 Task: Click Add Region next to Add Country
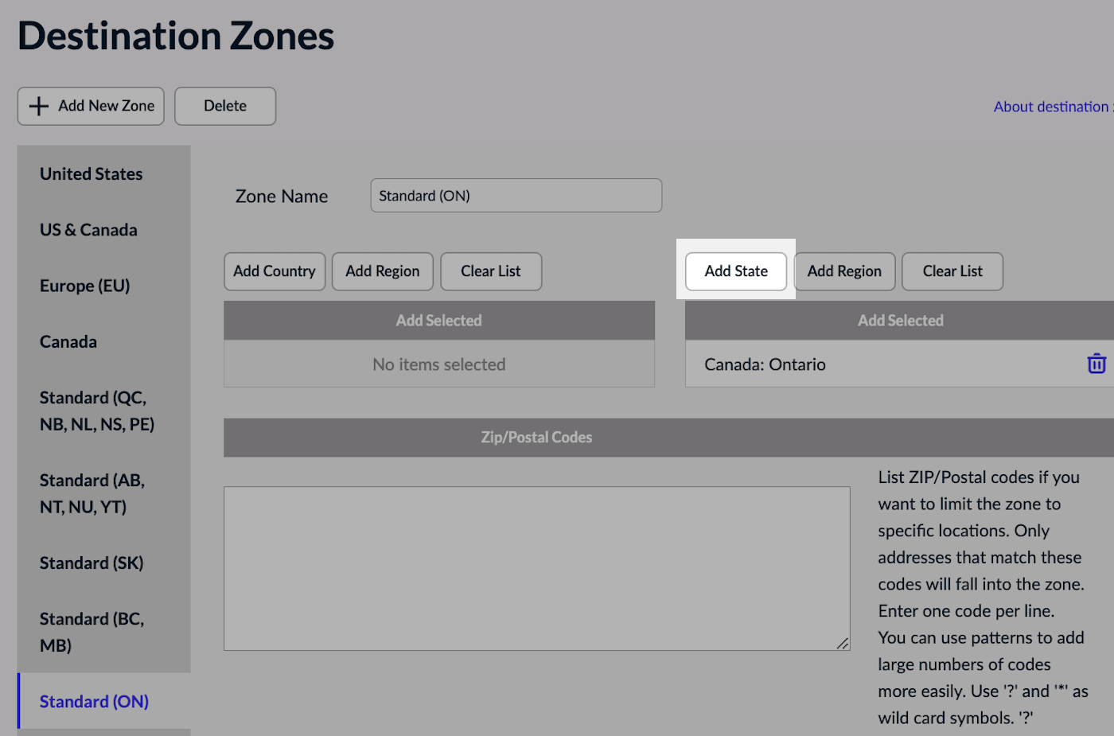(382, 271)
